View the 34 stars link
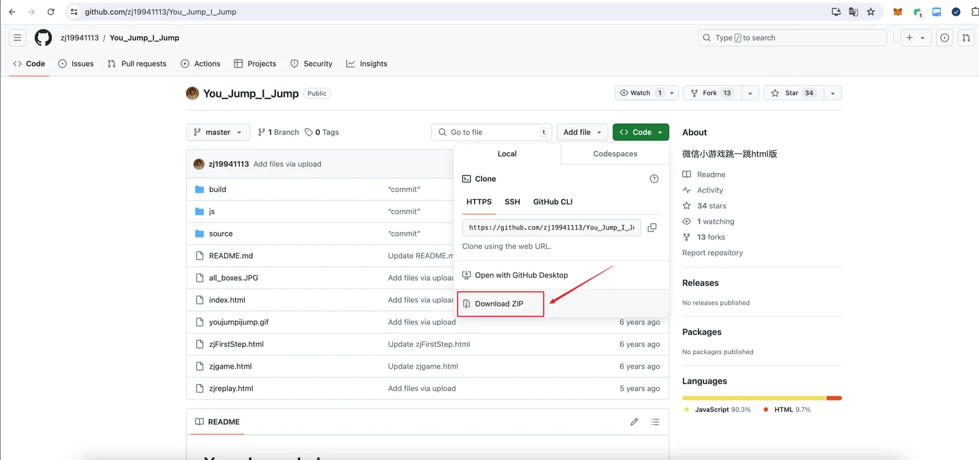 click(x=712, y=206)
